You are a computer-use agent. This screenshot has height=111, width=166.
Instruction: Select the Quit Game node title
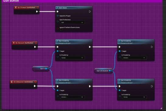pyautogui.click(x=63, y=8)
